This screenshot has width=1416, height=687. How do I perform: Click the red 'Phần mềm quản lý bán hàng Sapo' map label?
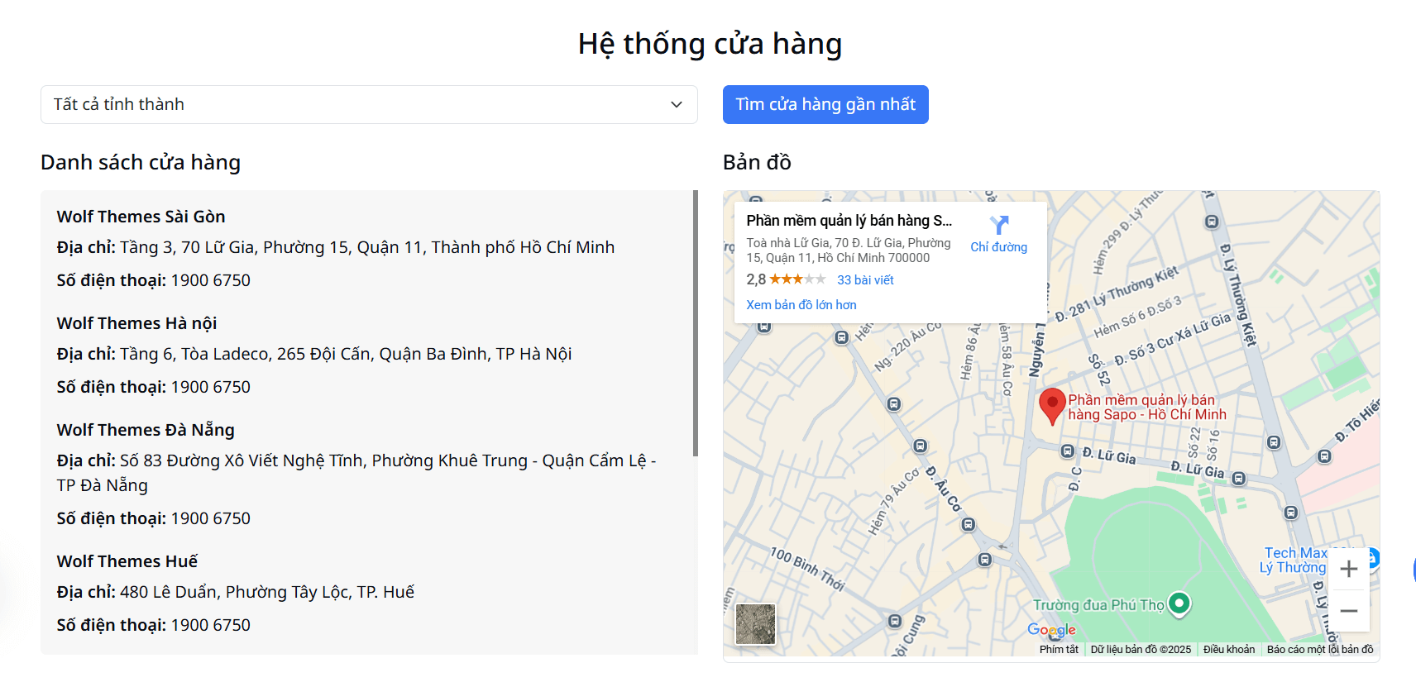click(x=1147, y=408)
